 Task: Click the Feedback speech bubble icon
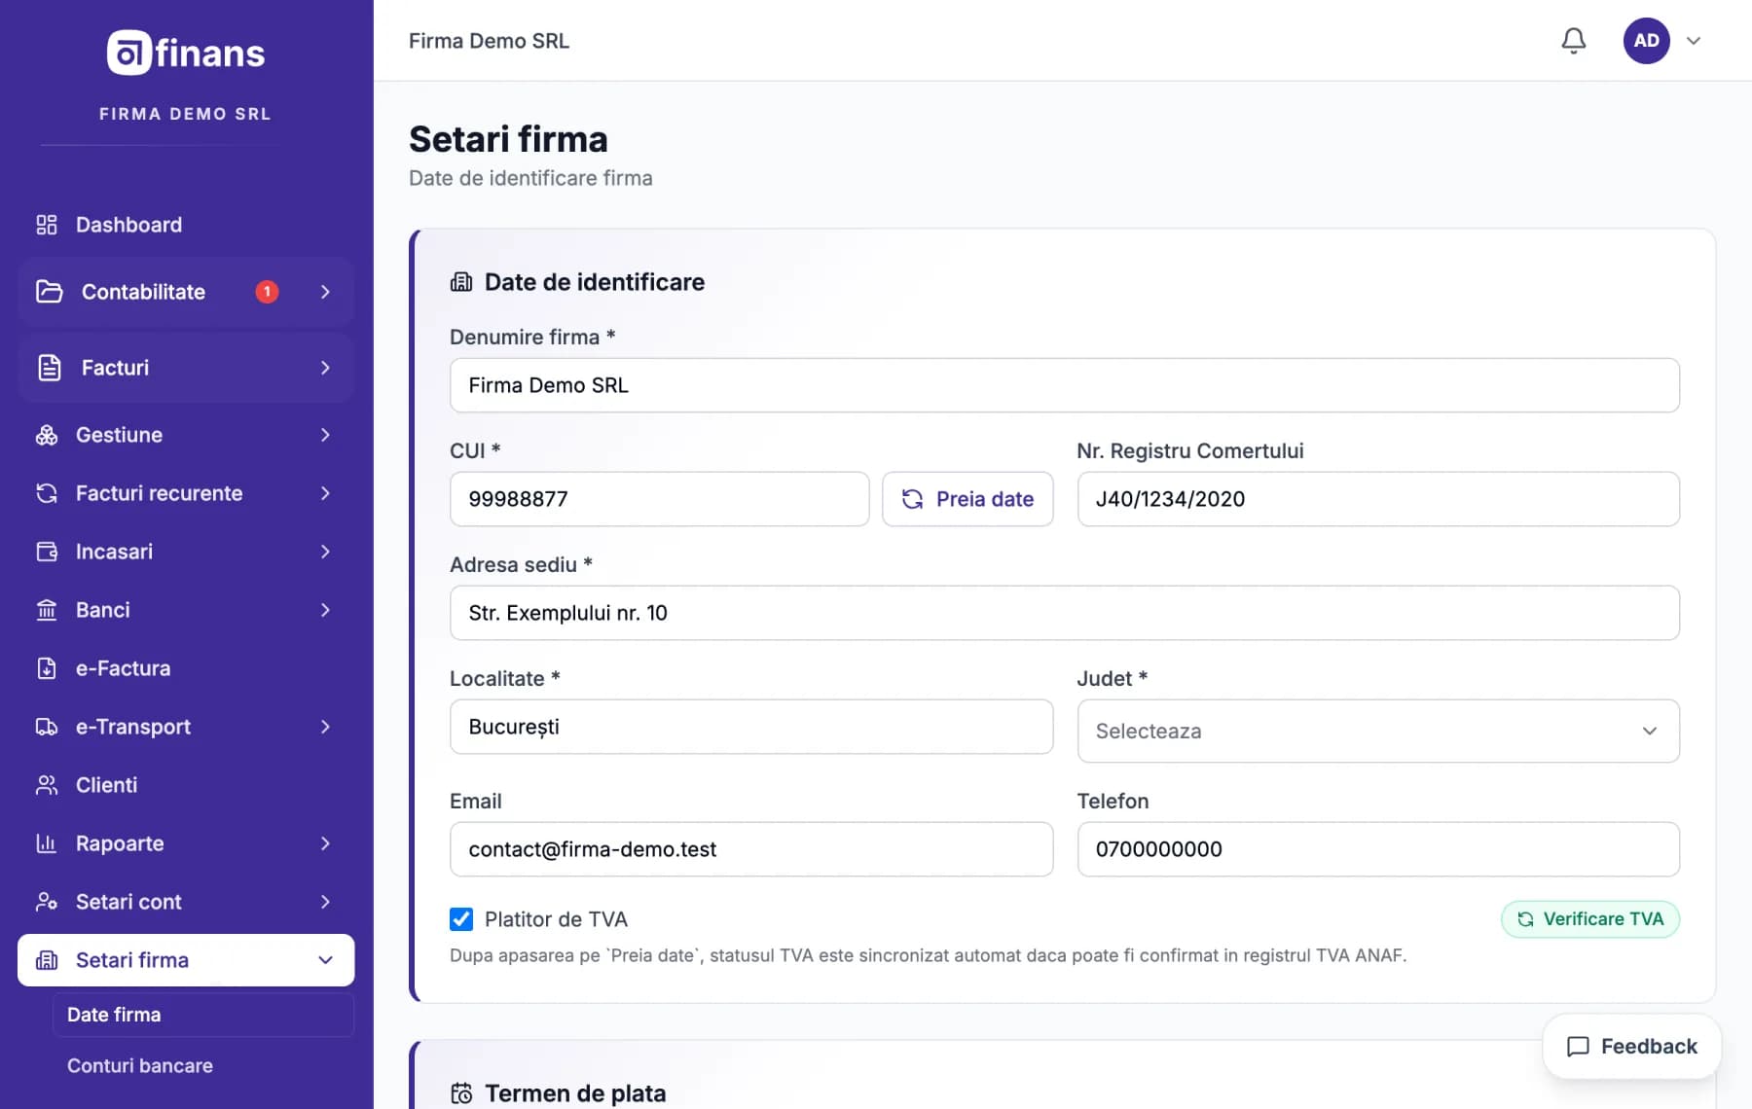coord(1578,1047)
